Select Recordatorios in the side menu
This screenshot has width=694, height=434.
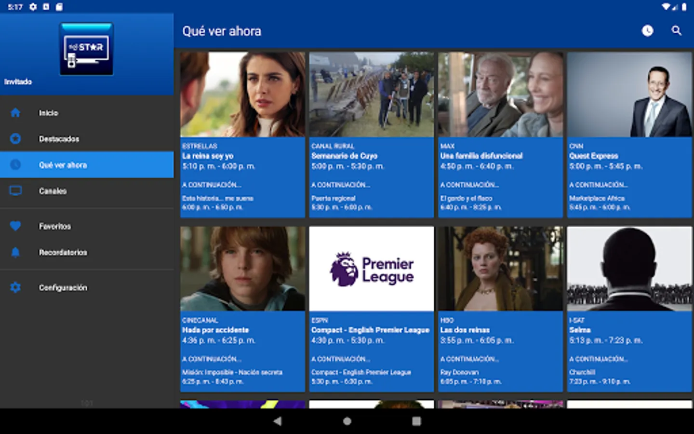coord(87,252)
